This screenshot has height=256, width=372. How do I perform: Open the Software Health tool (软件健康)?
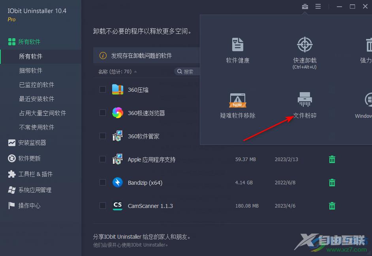(237, 50)
